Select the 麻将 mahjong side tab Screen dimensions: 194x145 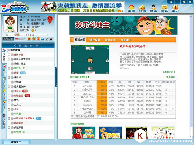pos(4,82)
